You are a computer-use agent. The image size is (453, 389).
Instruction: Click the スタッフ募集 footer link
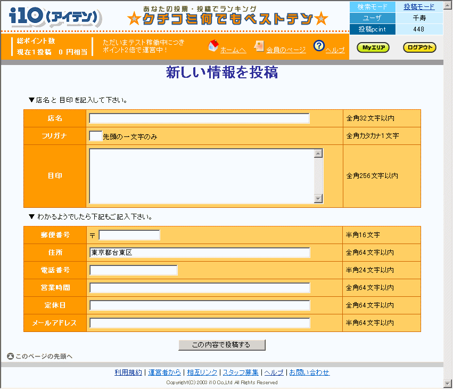click(241, 372)
